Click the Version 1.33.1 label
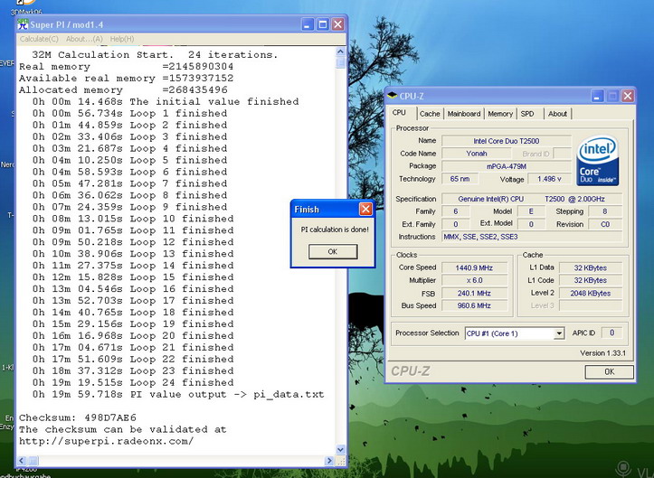This screenshot has height=478, width=654. pos(602,353)
